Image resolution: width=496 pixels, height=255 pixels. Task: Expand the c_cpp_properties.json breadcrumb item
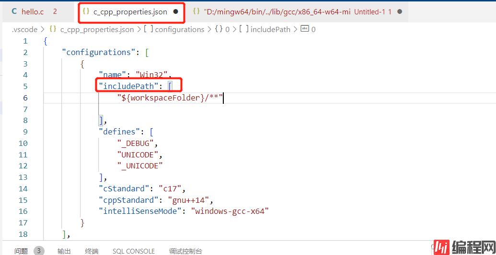97,29
